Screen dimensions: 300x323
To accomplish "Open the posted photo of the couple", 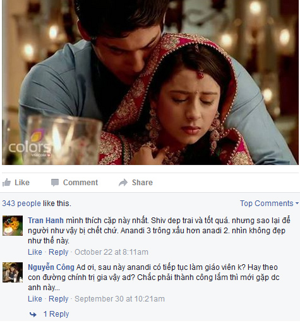I will (x=150, y=82).
